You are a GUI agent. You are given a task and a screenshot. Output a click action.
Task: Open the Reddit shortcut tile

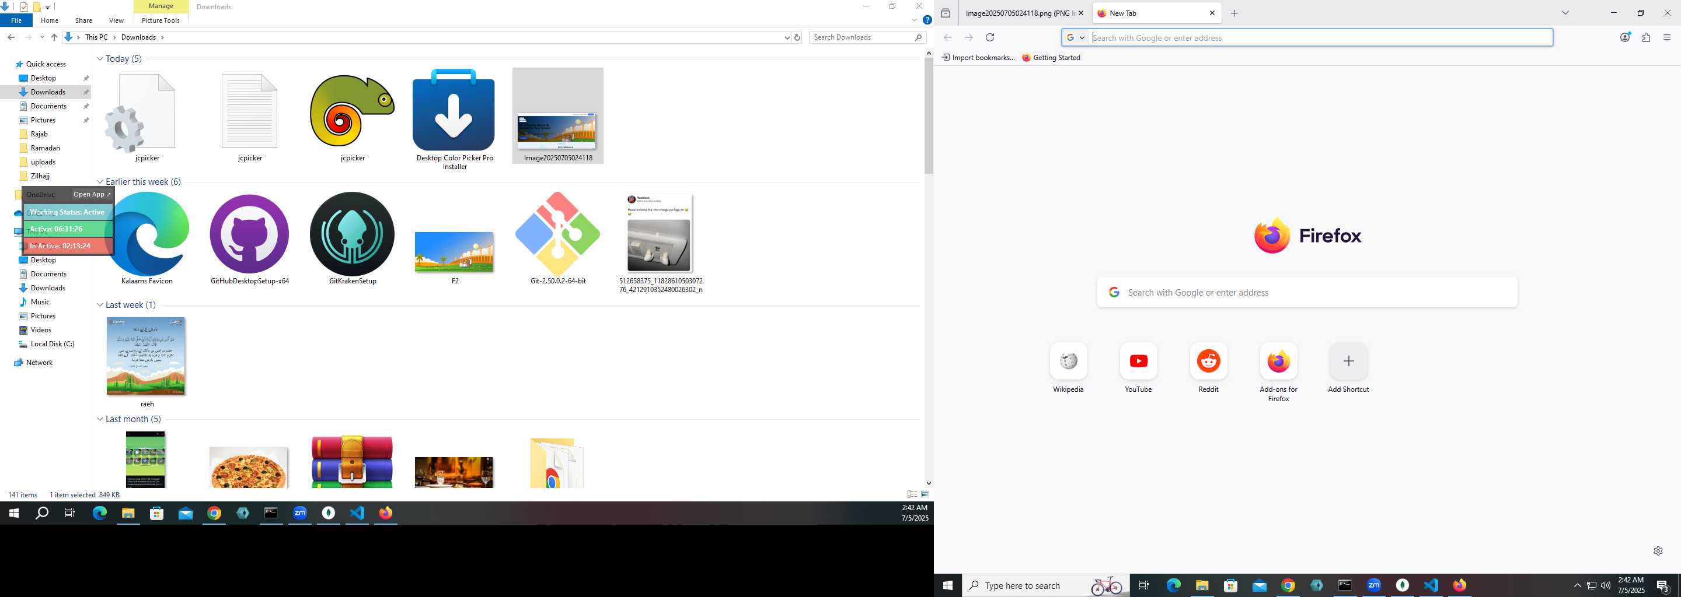point(1208,360)
